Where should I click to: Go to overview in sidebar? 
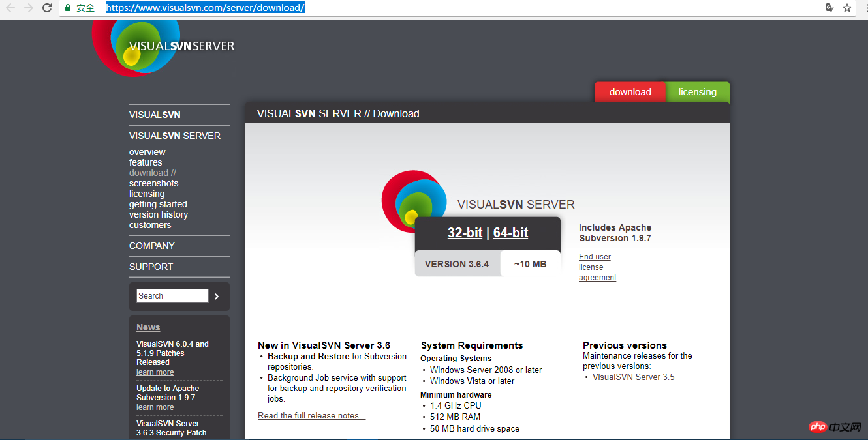click(147, 152)
